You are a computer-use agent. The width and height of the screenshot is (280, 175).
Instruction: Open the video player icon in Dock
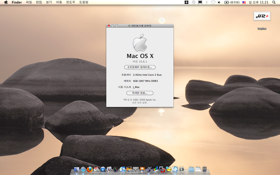(x=182, y=169)
